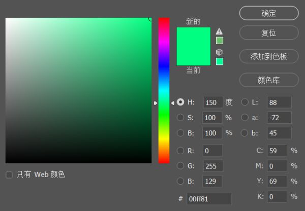Select the small web-safe color swatch below the cube

point(219,61)
